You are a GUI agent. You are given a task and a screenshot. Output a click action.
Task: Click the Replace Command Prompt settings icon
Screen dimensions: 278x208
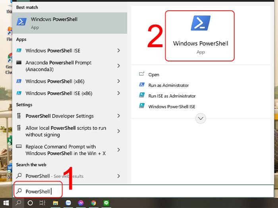[x=19, y=147]
